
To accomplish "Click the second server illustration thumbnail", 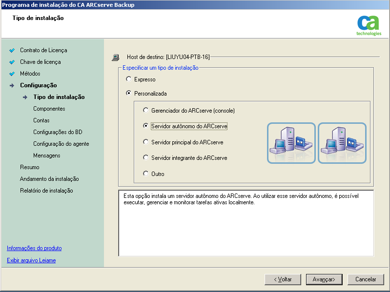I will pyautogui.click(x=342, y=143).
